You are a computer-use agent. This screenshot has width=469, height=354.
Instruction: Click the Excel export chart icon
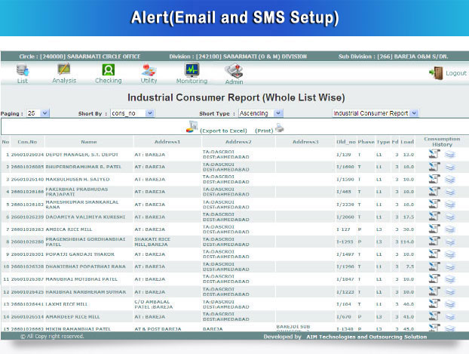click(x=191, y=127)
